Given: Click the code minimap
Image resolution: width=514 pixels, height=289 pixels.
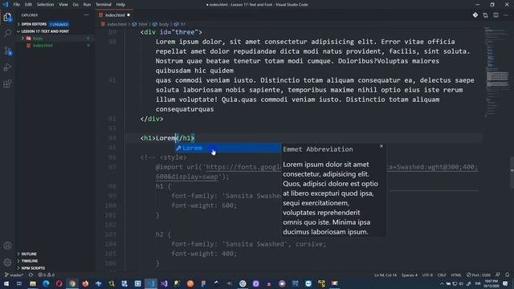Looking at the screenshot, I should [496, 72].
